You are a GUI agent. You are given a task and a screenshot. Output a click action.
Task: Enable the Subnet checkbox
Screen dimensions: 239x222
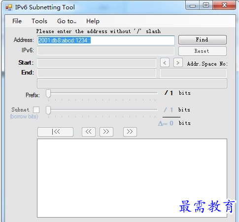[36, 110]
